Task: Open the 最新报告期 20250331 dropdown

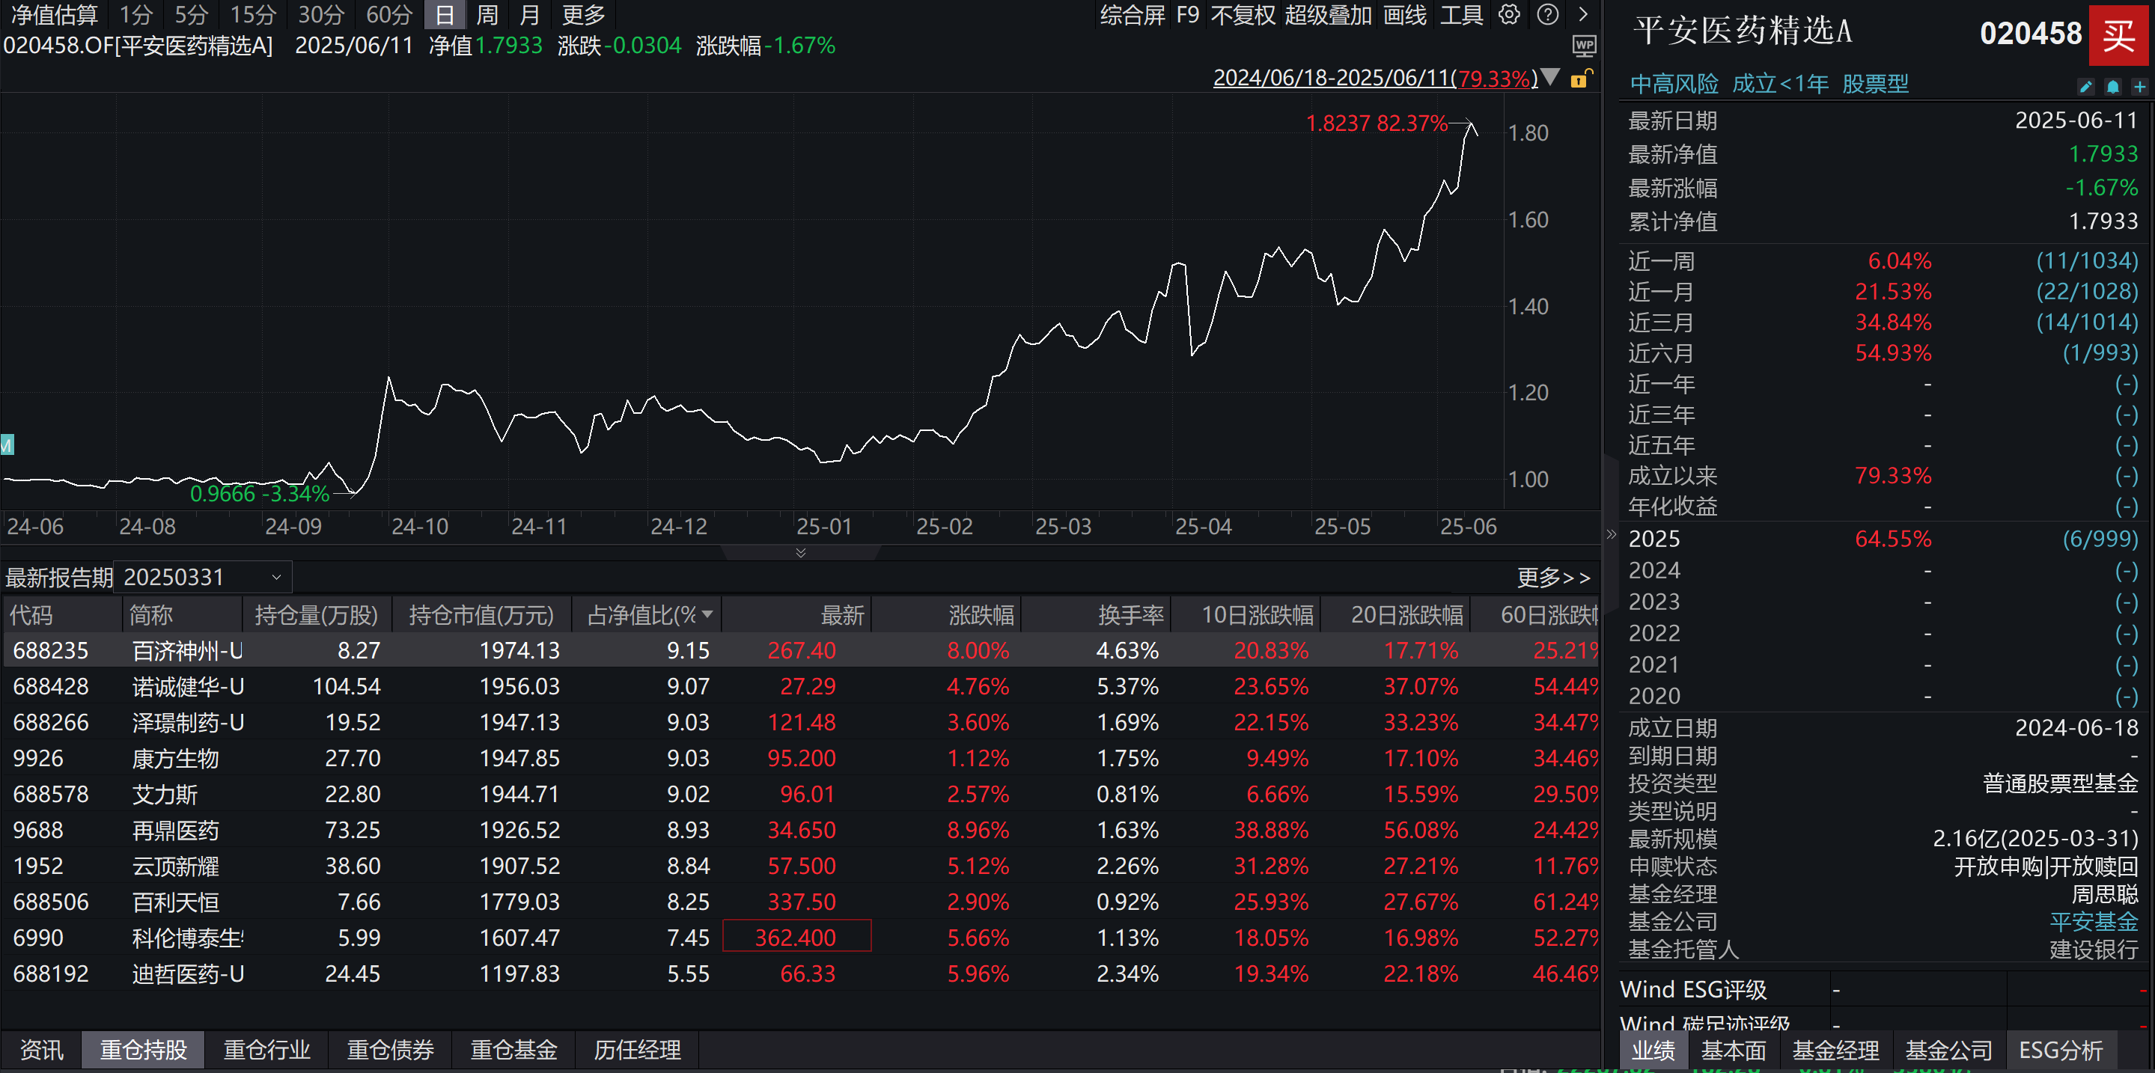Action: click(x=202, y=577)
